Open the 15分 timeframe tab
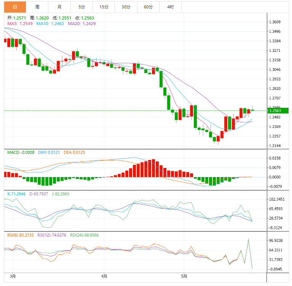Image resolution: width=292 pixels, height=286 pixels. pos(104,7)
